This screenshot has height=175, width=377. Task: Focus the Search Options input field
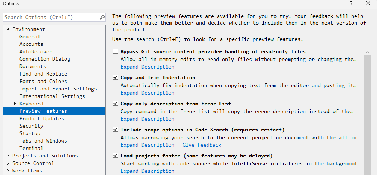pyautogui.click(x=50, y=17)
